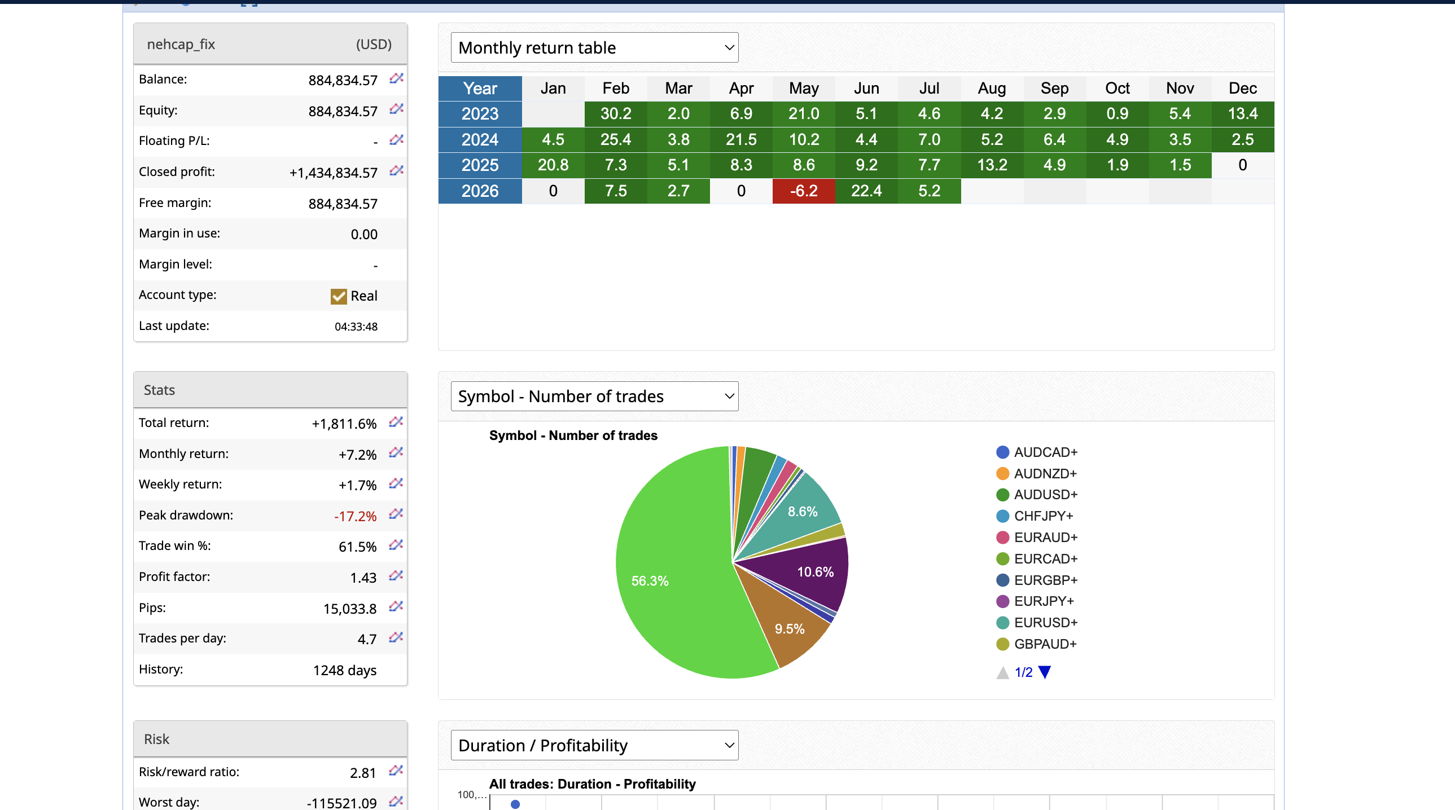Click the chart icon beside Risk/reward ratio

tap(396, 771)
